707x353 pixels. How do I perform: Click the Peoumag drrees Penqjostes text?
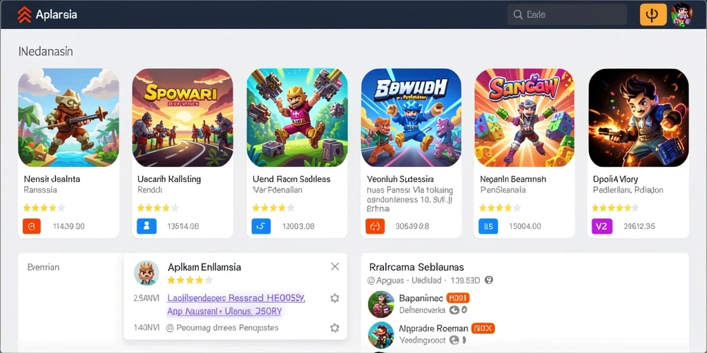[x=227, y=327]
